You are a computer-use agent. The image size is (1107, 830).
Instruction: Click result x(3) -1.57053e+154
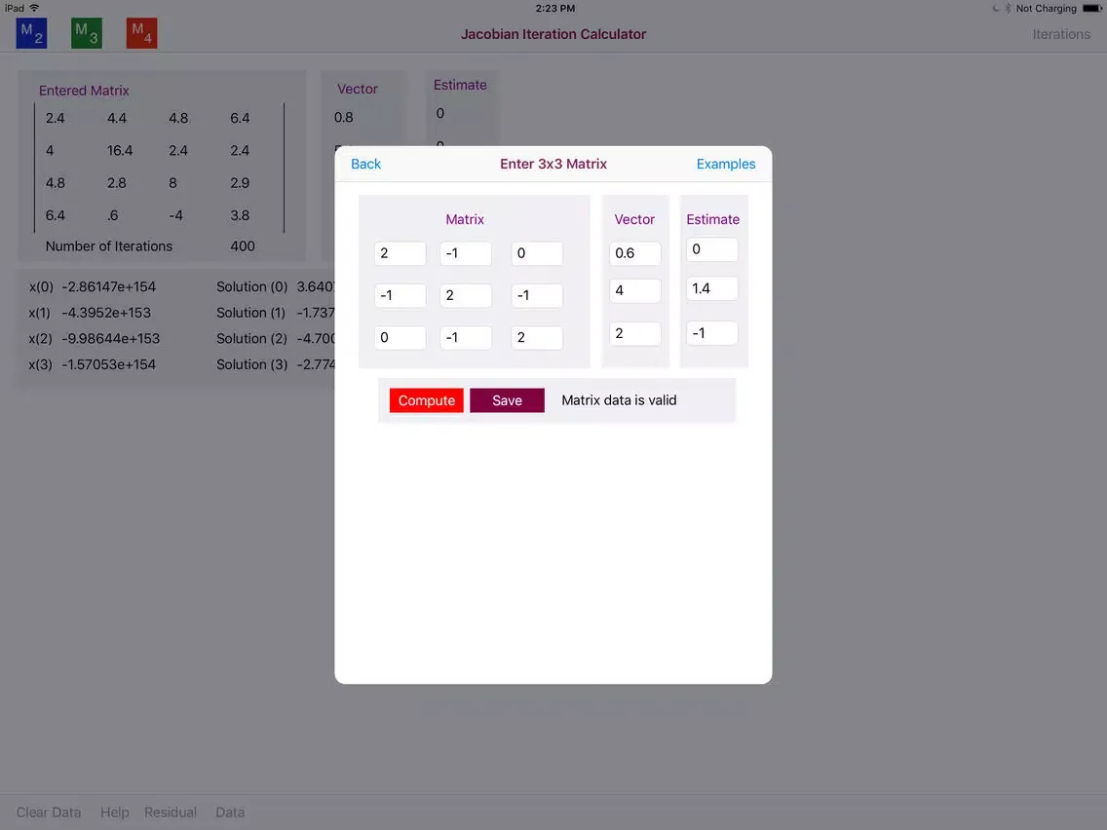click(93, 365)
